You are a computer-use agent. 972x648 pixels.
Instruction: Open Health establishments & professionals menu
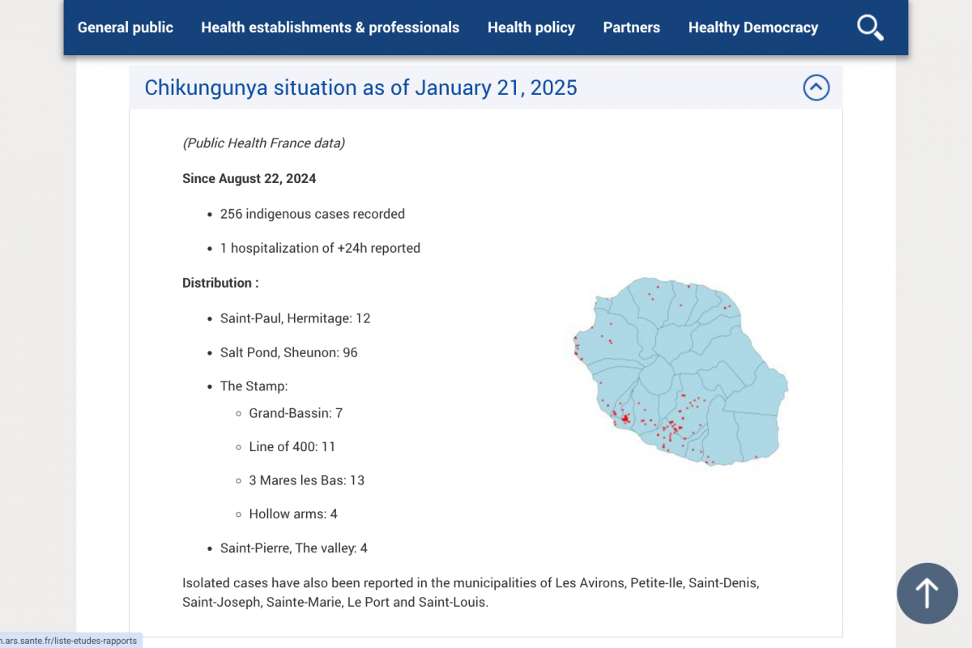tap(330, 28)
